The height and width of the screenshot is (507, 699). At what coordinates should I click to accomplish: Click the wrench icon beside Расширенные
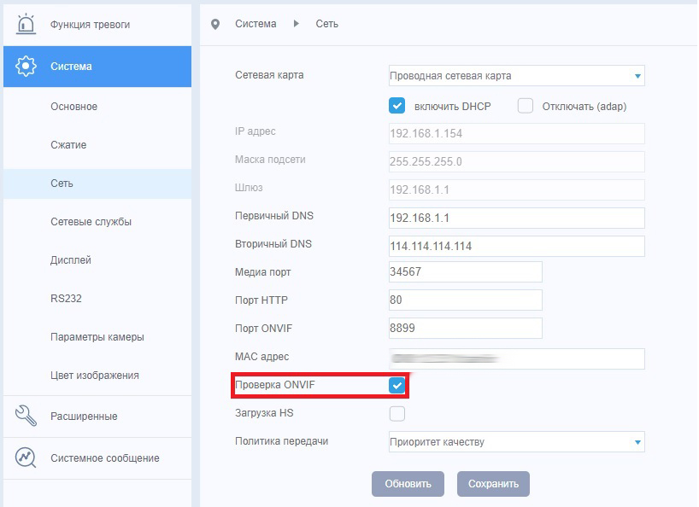click(x=26, y=417)
